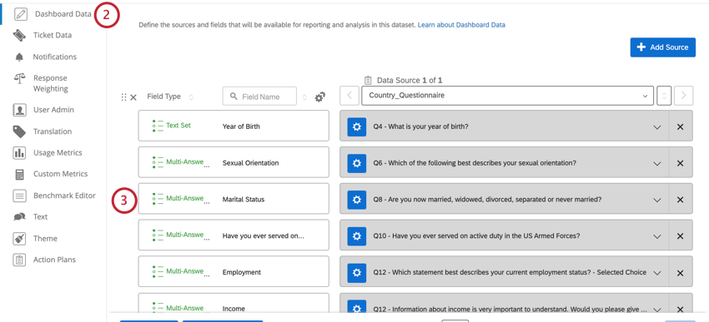This screenshot has height=322, width=709.
Task: Open the Learn about Dashboard Data link
Action: point(461,25)
